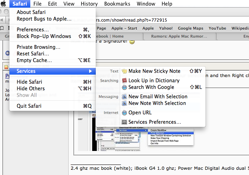This screenshot has width=249, height=175.
Task: Open the File menu
Action: pos(38,3)
